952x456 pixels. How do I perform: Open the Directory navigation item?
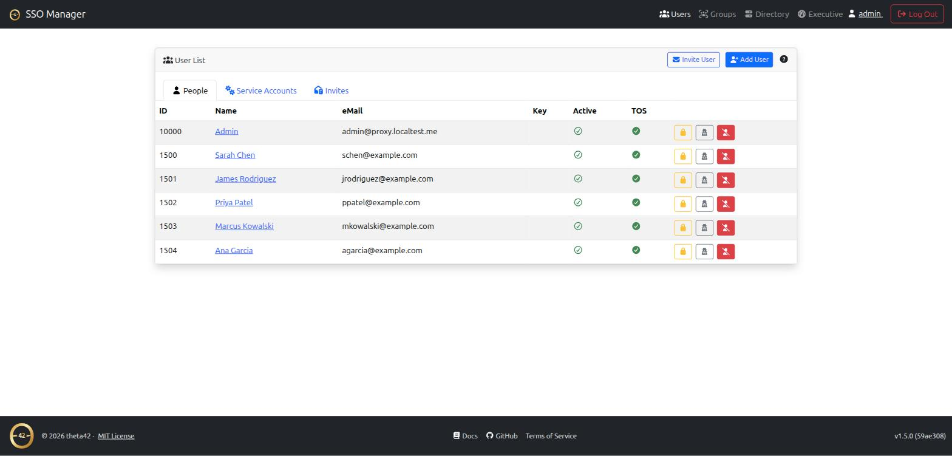(x=767, y=14)
